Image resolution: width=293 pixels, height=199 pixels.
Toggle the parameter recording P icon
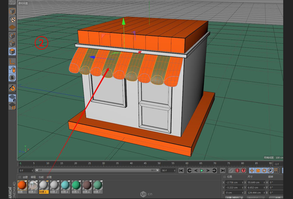pyautogui.click(x=270, y=170)
